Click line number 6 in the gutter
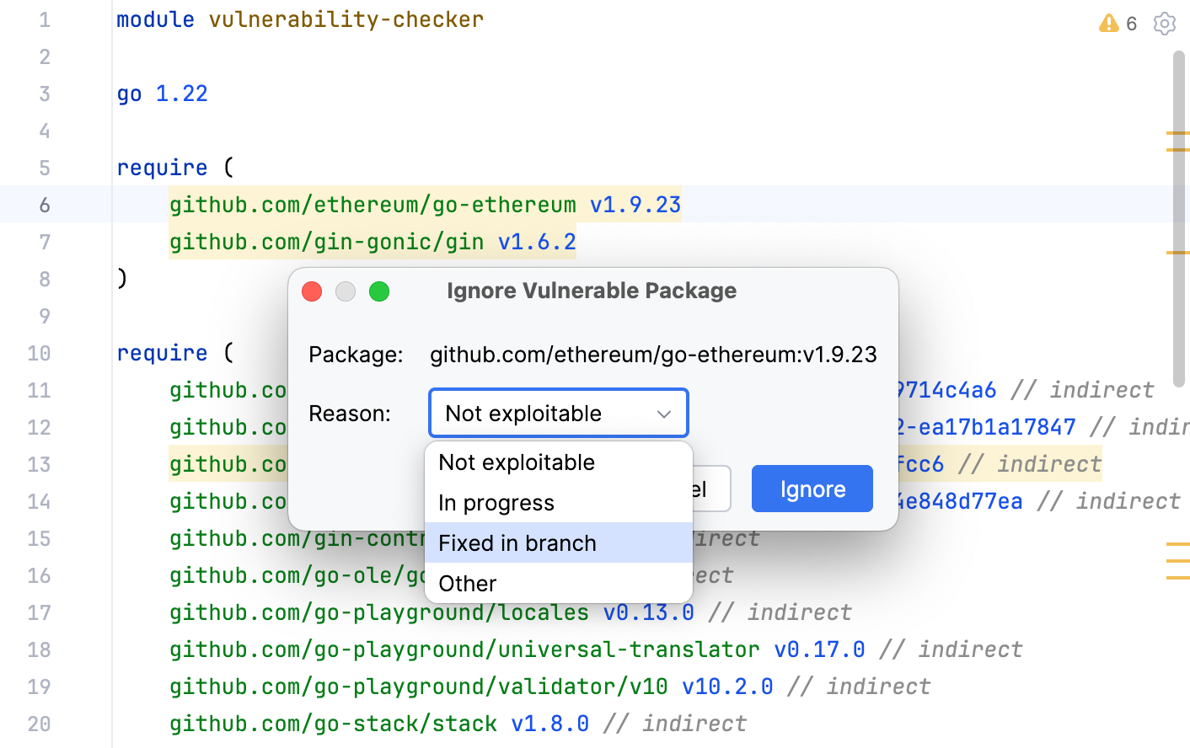Viewport: 1190px width, 748px height. tap(44, 205)
